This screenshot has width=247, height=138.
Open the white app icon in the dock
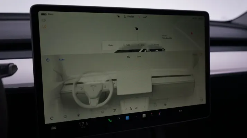(x=144, y=116)
